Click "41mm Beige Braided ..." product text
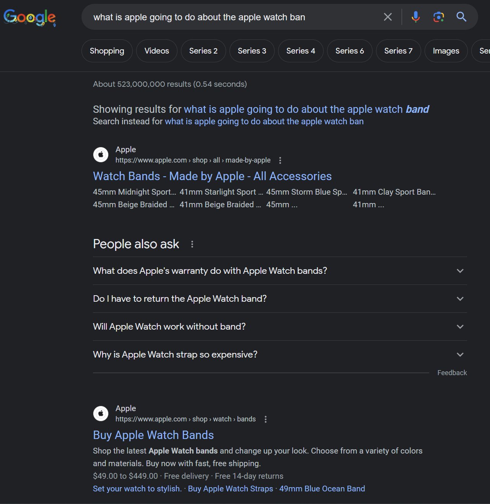The image size is (490, 504). [220, 205]
